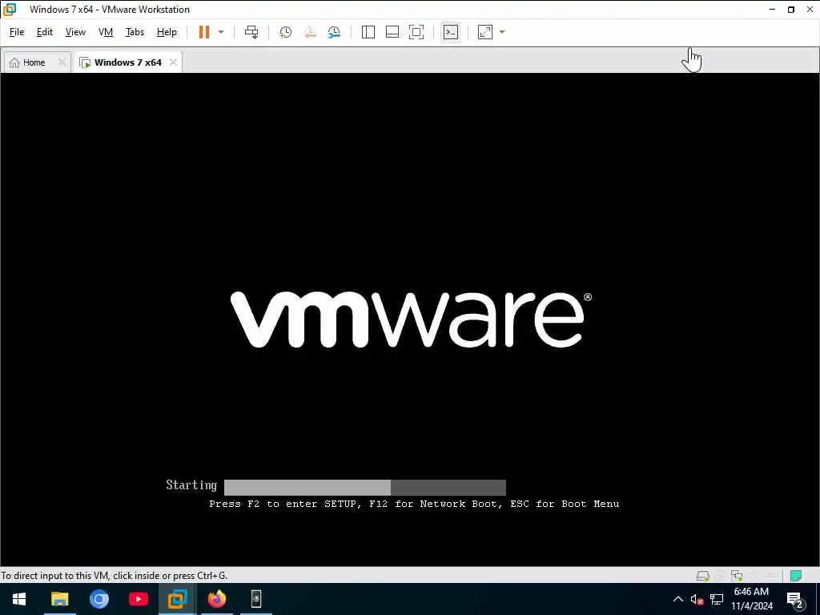Suspend the VM with the orange pause button
Image resolution: width=820 pixels, height=615 pixels.
[204, 32]
